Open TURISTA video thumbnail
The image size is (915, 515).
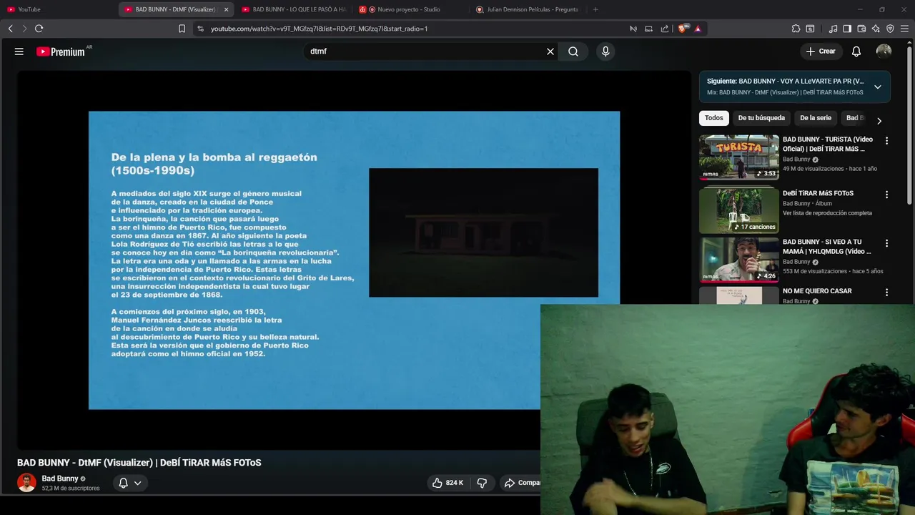coord(739,157)
